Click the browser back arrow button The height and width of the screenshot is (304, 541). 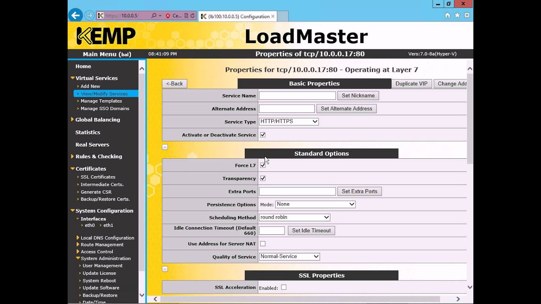coord(75,16)
